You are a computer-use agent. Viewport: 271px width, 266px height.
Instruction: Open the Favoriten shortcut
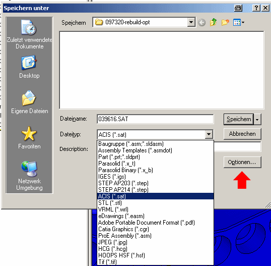29,138
